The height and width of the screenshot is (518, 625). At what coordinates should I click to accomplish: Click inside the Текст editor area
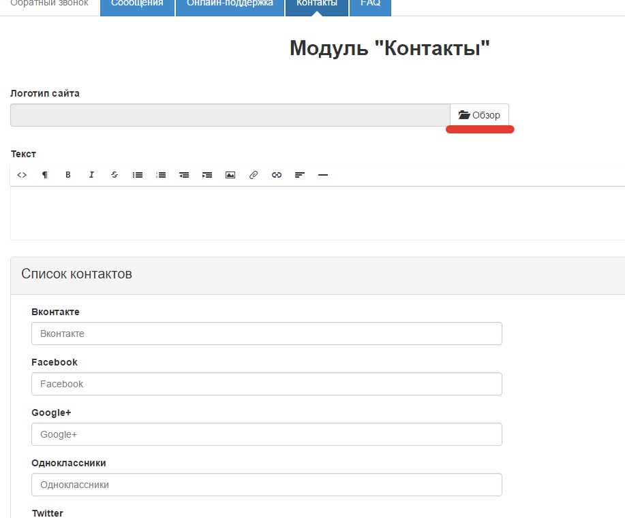(x=318, y=213)
